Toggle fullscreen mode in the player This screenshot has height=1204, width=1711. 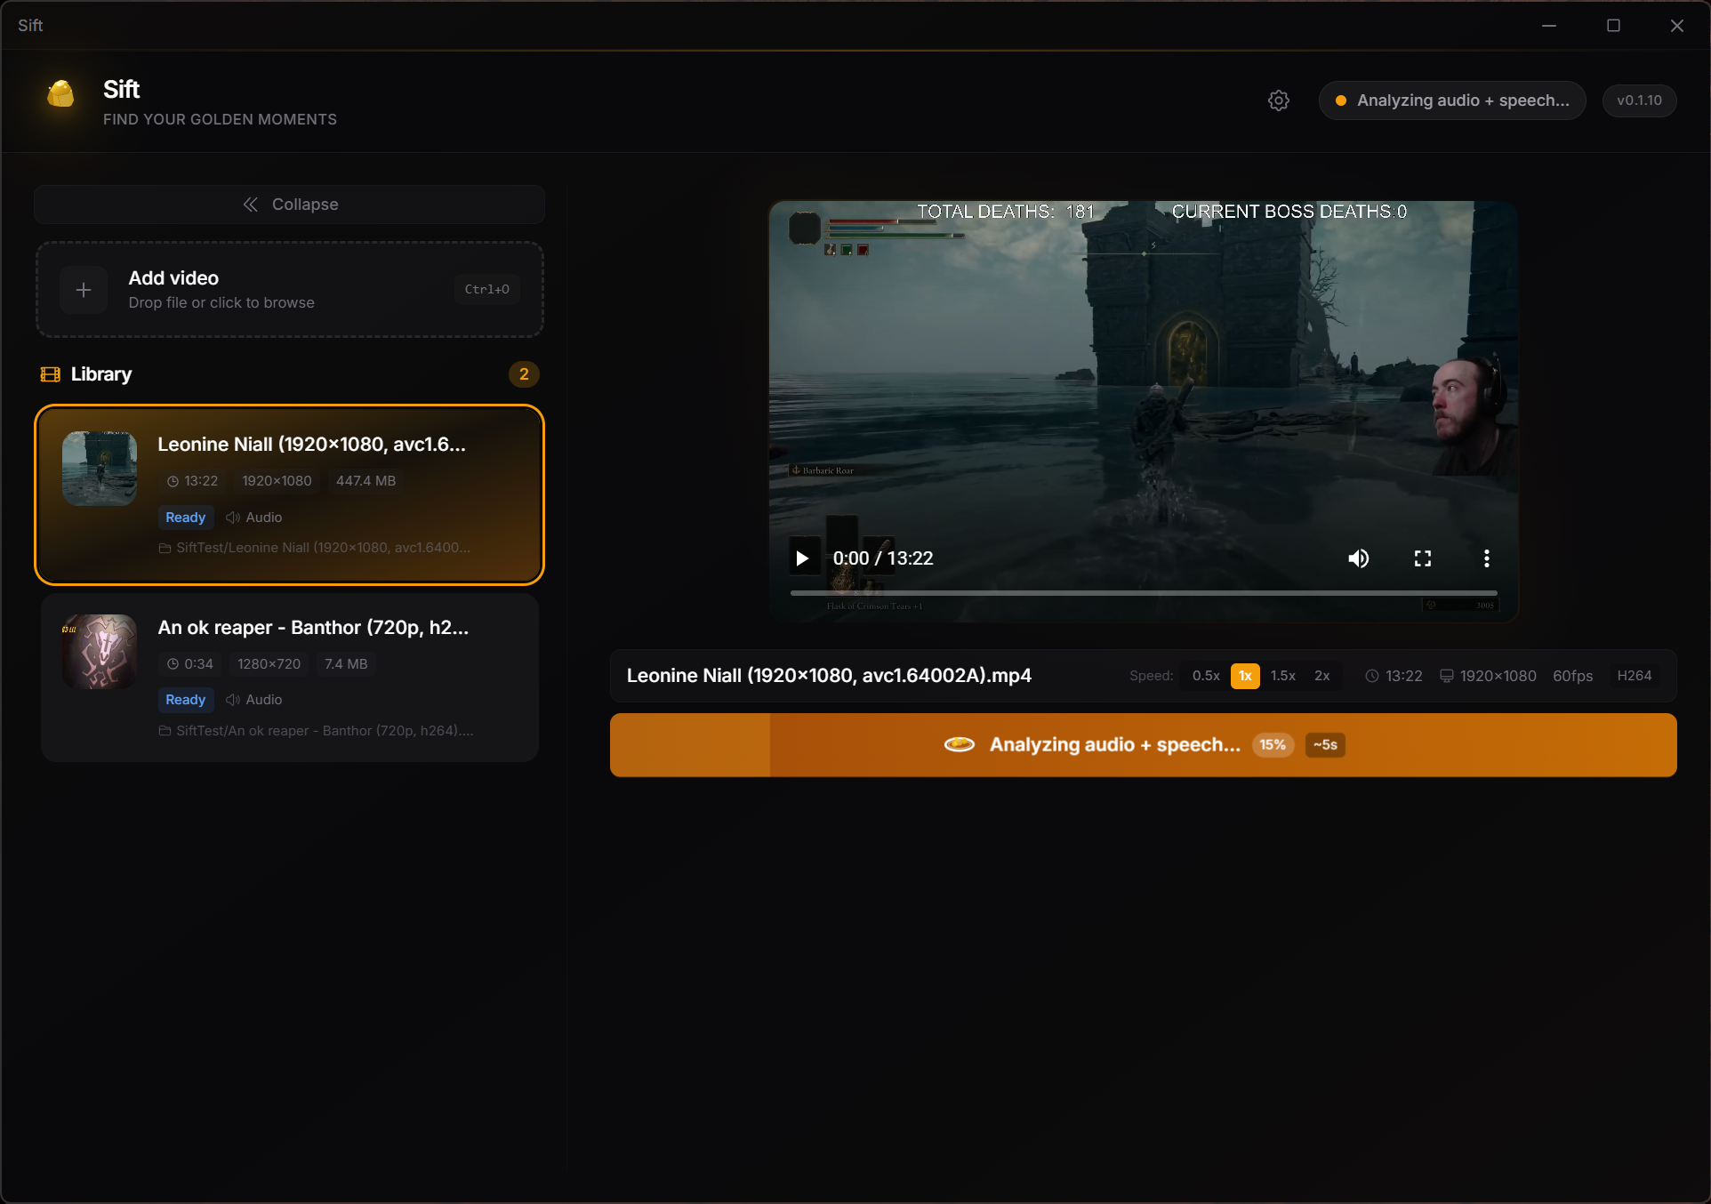1422,558
